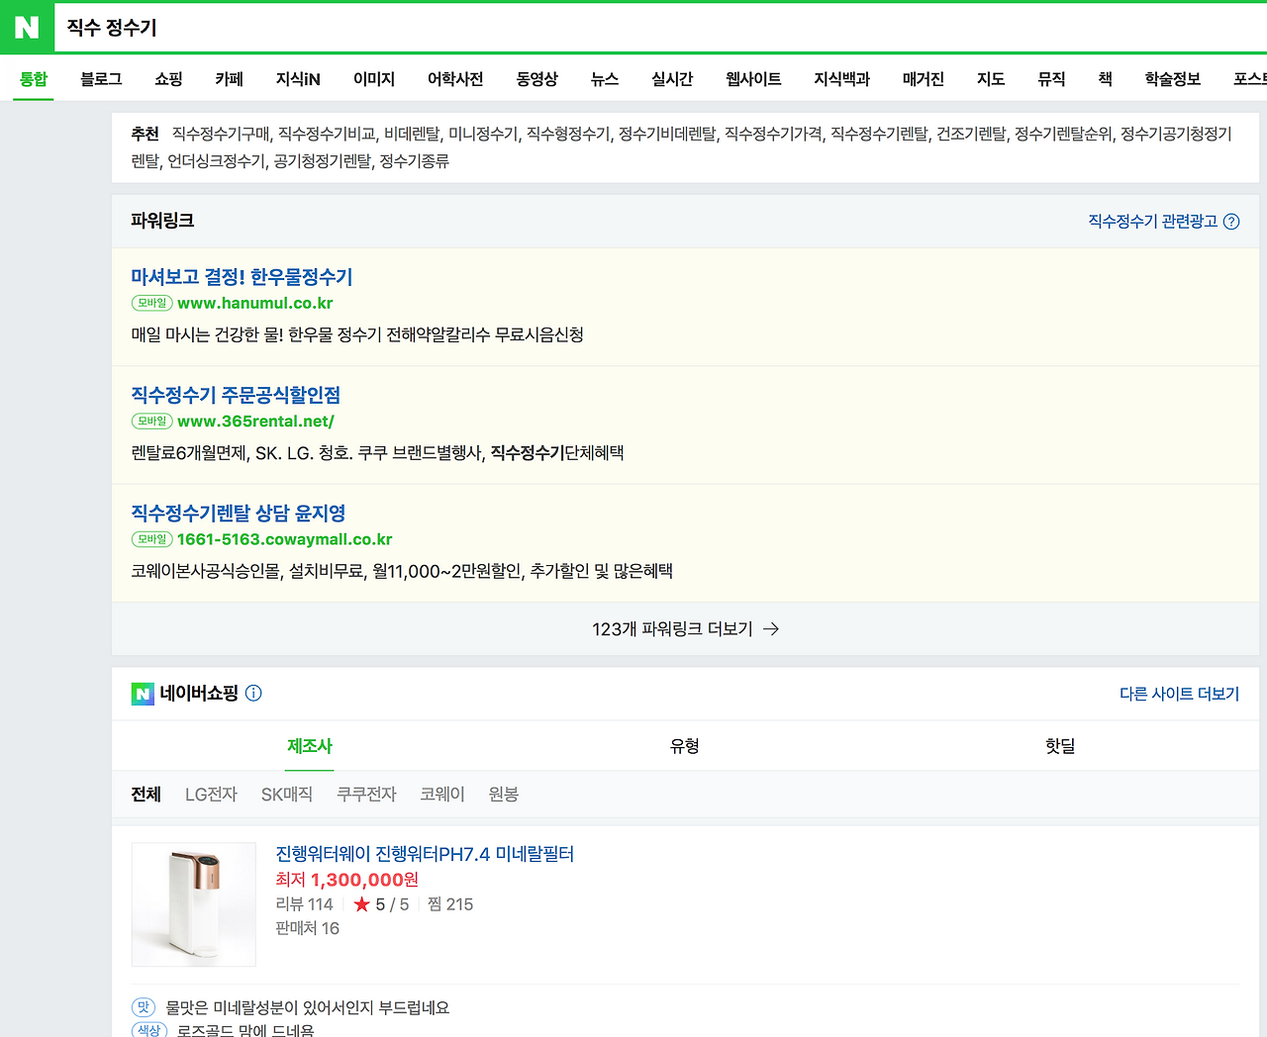The width and height of the screenshot is (1267, 1037).
Task: Click the 맛 review tag badge
Action: (x=145, y=1007)
